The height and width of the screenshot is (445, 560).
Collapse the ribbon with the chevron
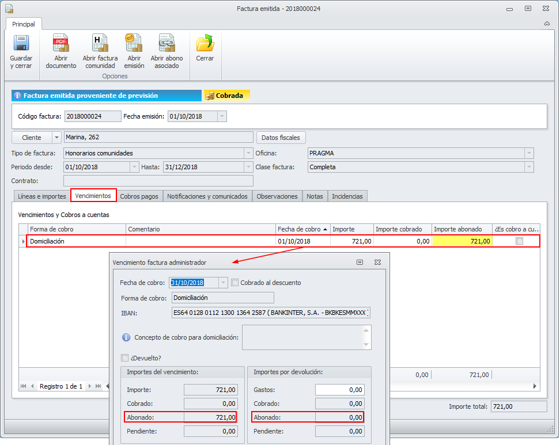pos(547,24)
